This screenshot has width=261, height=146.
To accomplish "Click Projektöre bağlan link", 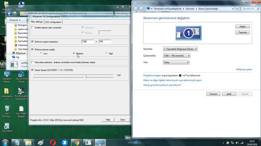I will pyautogui.click(x=152, y=75).
